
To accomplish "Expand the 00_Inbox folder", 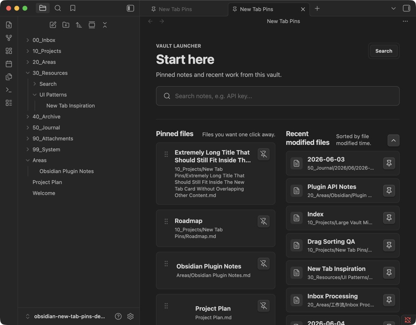I will click(28, 40).
